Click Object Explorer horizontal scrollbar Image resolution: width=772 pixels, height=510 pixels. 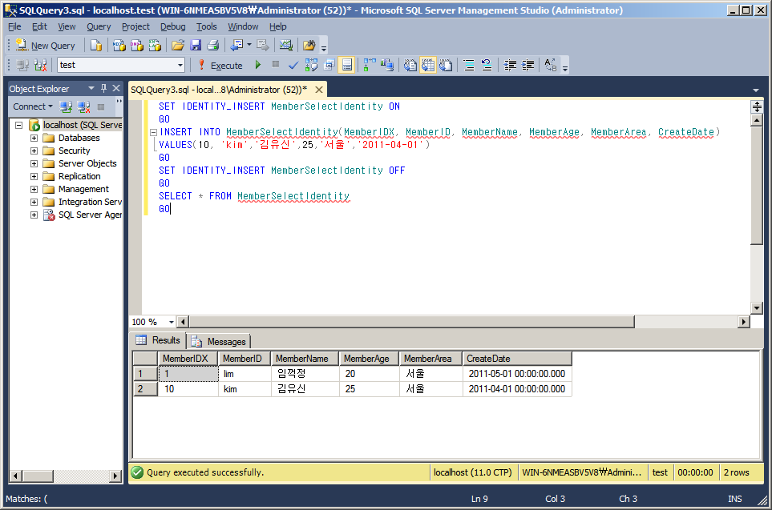[x=38, y=476]
